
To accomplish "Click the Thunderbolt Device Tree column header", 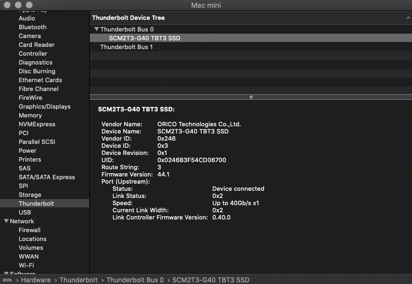I will click(251, 18).
